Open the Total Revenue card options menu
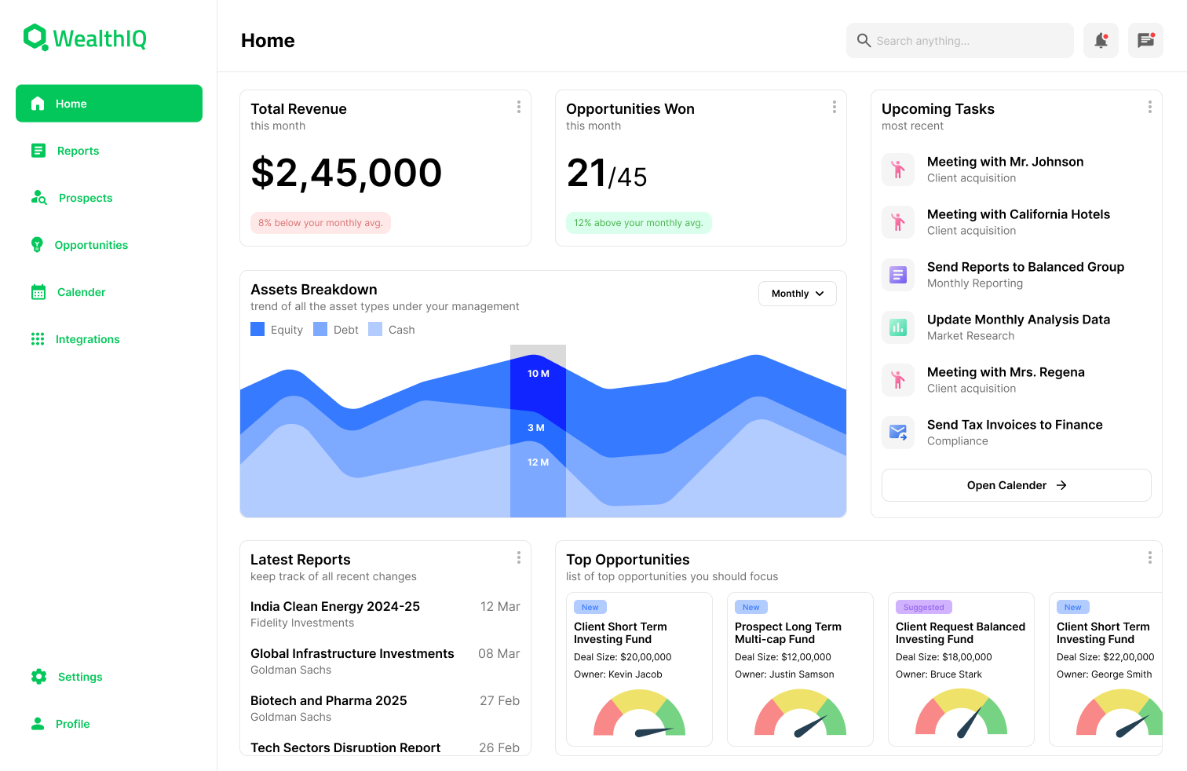 pos(519,107)
